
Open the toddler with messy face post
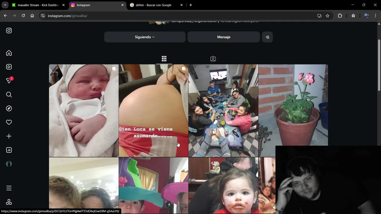[x=223, y=185]
